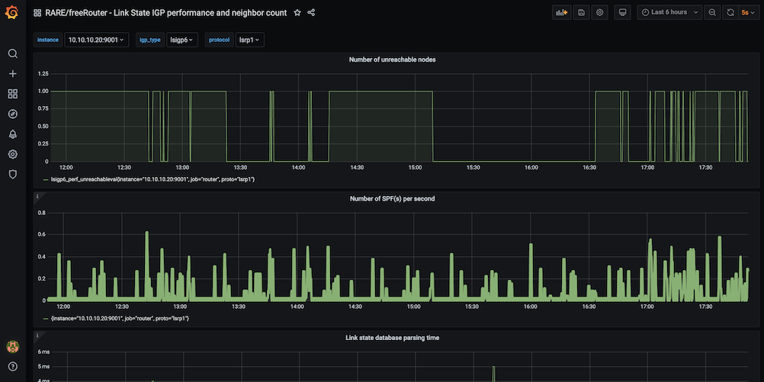Click the refresh dashboard button
The width and height of the screenshot is (764, 382).
click(730, 12)
